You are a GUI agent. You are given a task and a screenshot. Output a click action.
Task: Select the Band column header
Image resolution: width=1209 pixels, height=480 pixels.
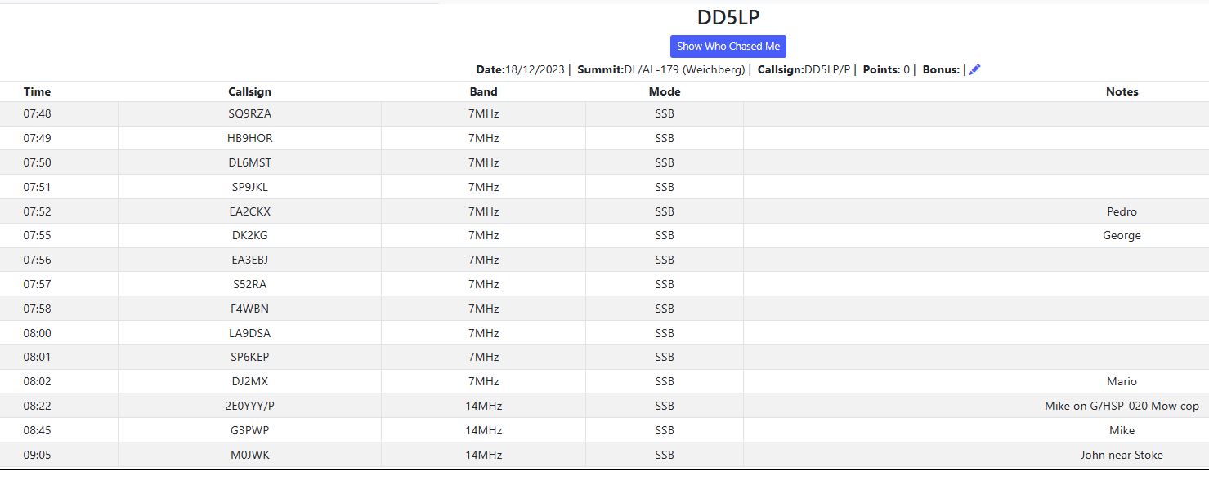tap(483, 91)
